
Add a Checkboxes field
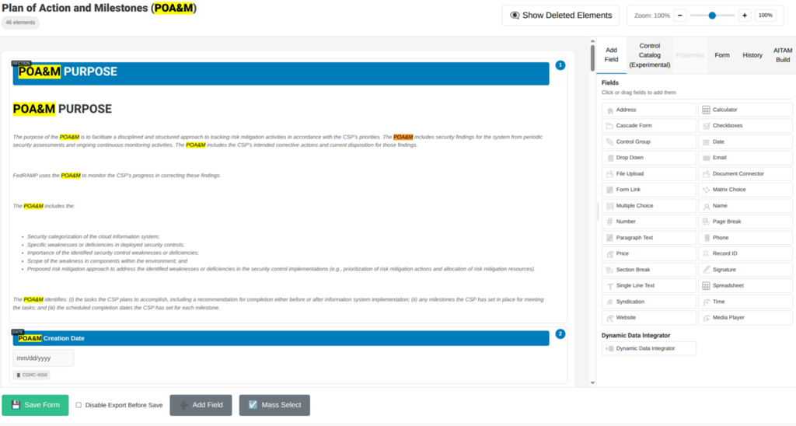click(x=745, y=125)
